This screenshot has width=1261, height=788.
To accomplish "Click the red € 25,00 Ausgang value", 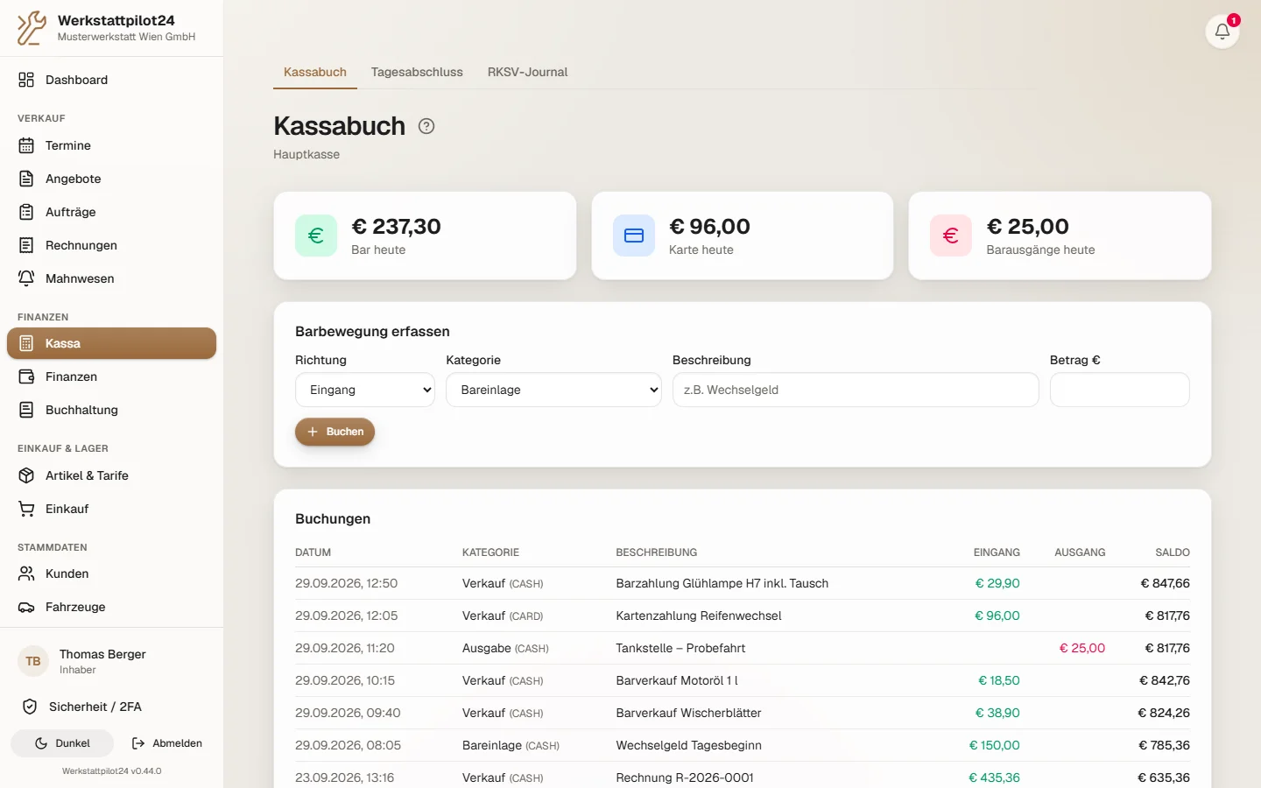I will (x=1082, y=648).
